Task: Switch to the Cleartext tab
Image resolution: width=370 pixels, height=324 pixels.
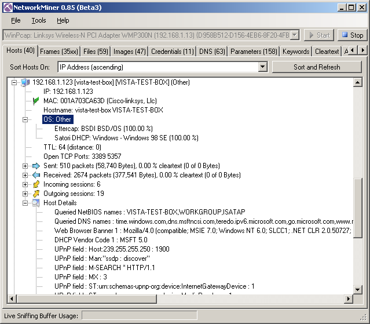Action: coord(327,52)
